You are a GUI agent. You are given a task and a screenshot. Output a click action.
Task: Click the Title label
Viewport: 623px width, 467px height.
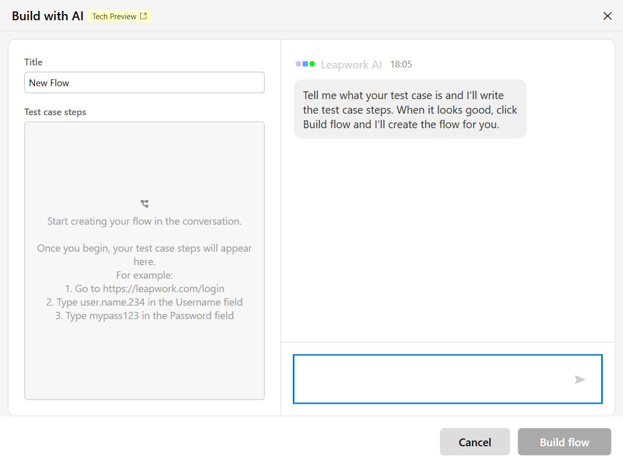33,62
